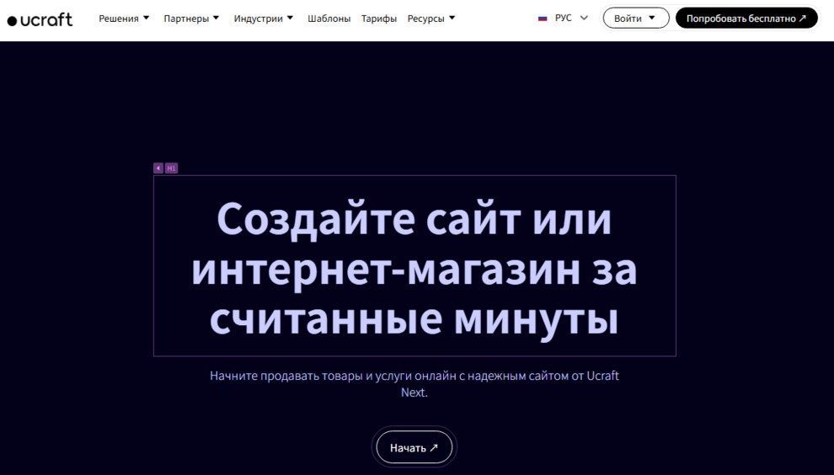Image resolution: width=834 pixels, height=475 pixels.
Task: Click the Ucraft logo in the header
Action: click(x=40, y=19)
